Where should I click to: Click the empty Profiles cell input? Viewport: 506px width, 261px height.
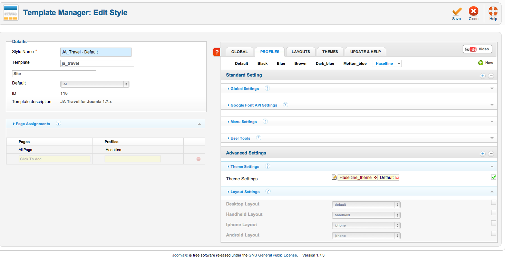click(x=133, y=159)
